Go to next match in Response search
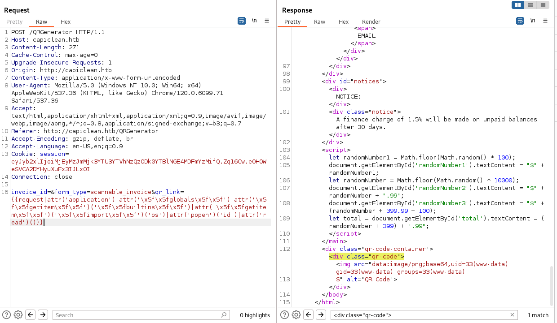Screen dimensions: 557x323 pyautogui.click(x=320, y=314)
